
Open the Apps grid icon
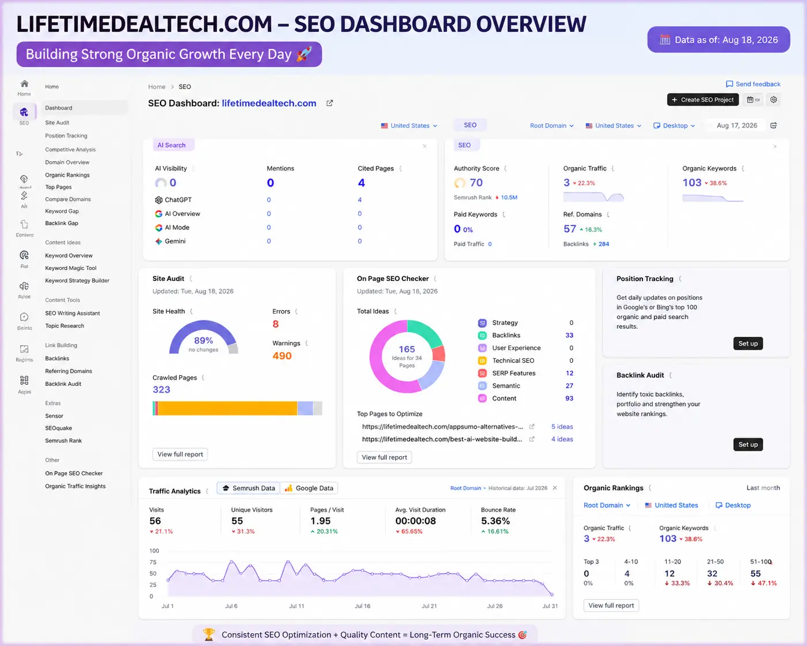(24, 380)
